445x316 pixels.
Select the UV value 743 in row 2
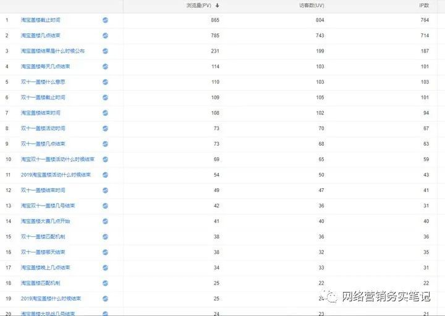pyautogui.click(x=320, y=35)
